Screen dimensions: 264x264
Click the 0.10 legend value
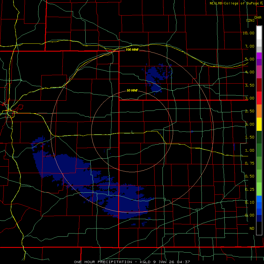(250, 202)
